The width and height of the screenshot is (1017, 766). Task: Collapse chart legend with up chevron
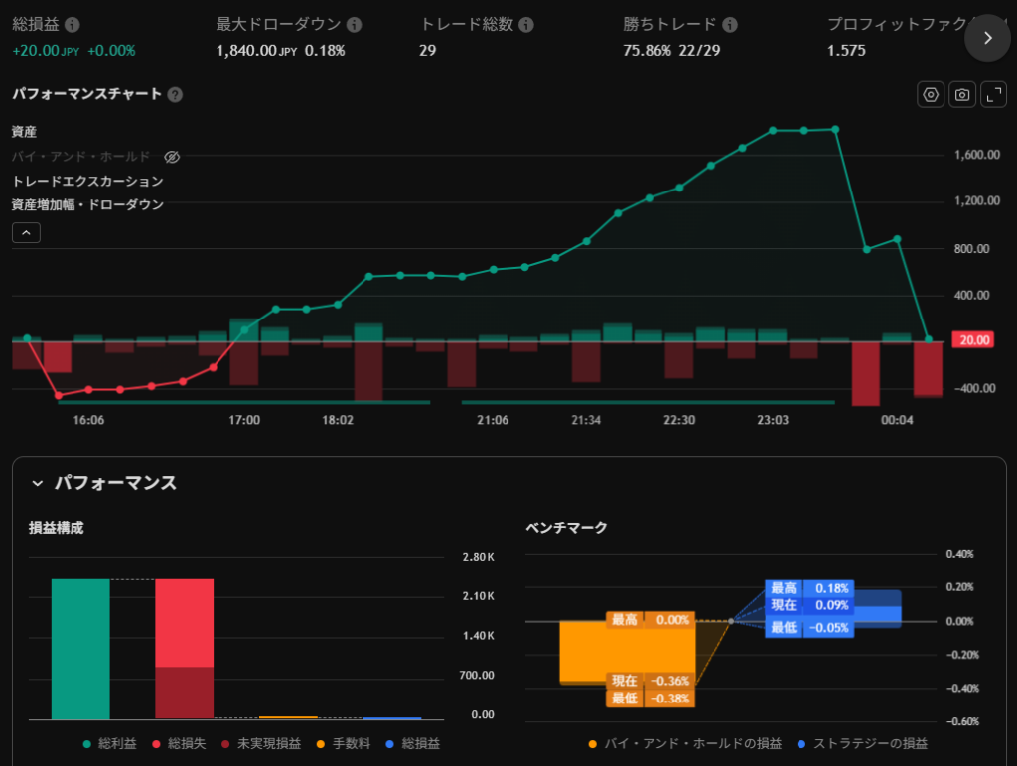(27, 233)
